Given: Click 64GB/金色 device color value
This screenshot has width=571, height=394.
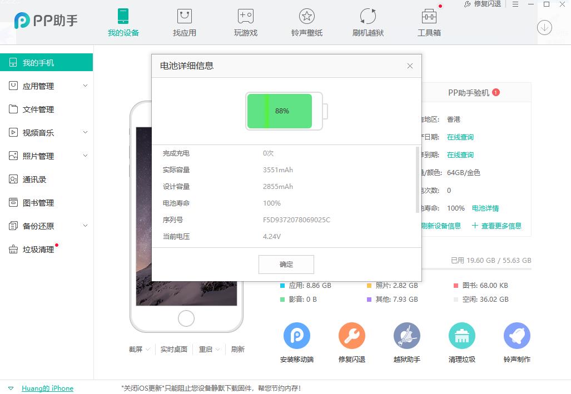Looking at the screenshot, I should pyautogui.click(x=464, y=173).
